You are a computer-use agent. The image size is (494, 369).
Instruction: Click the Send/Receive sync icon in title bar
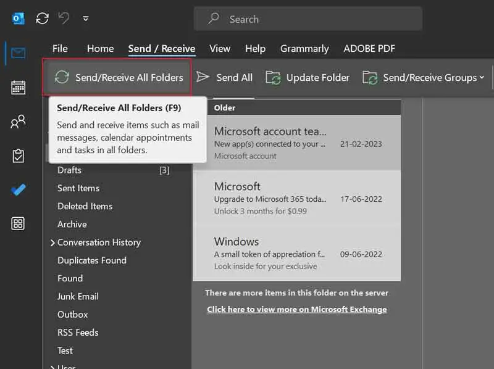[42, 19]
